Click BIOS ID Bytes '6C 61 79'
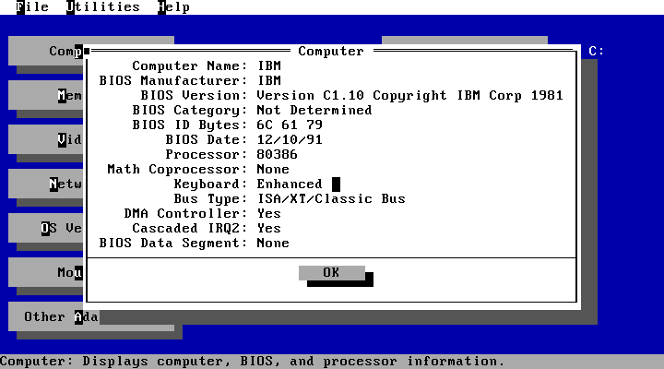This screenshot has width=664, height=369. tap(290, 125)
